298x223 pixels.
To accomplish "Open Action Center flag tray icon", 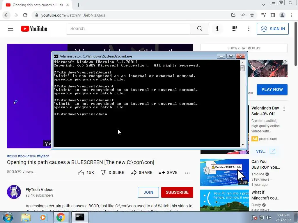I will click(254, 217).
